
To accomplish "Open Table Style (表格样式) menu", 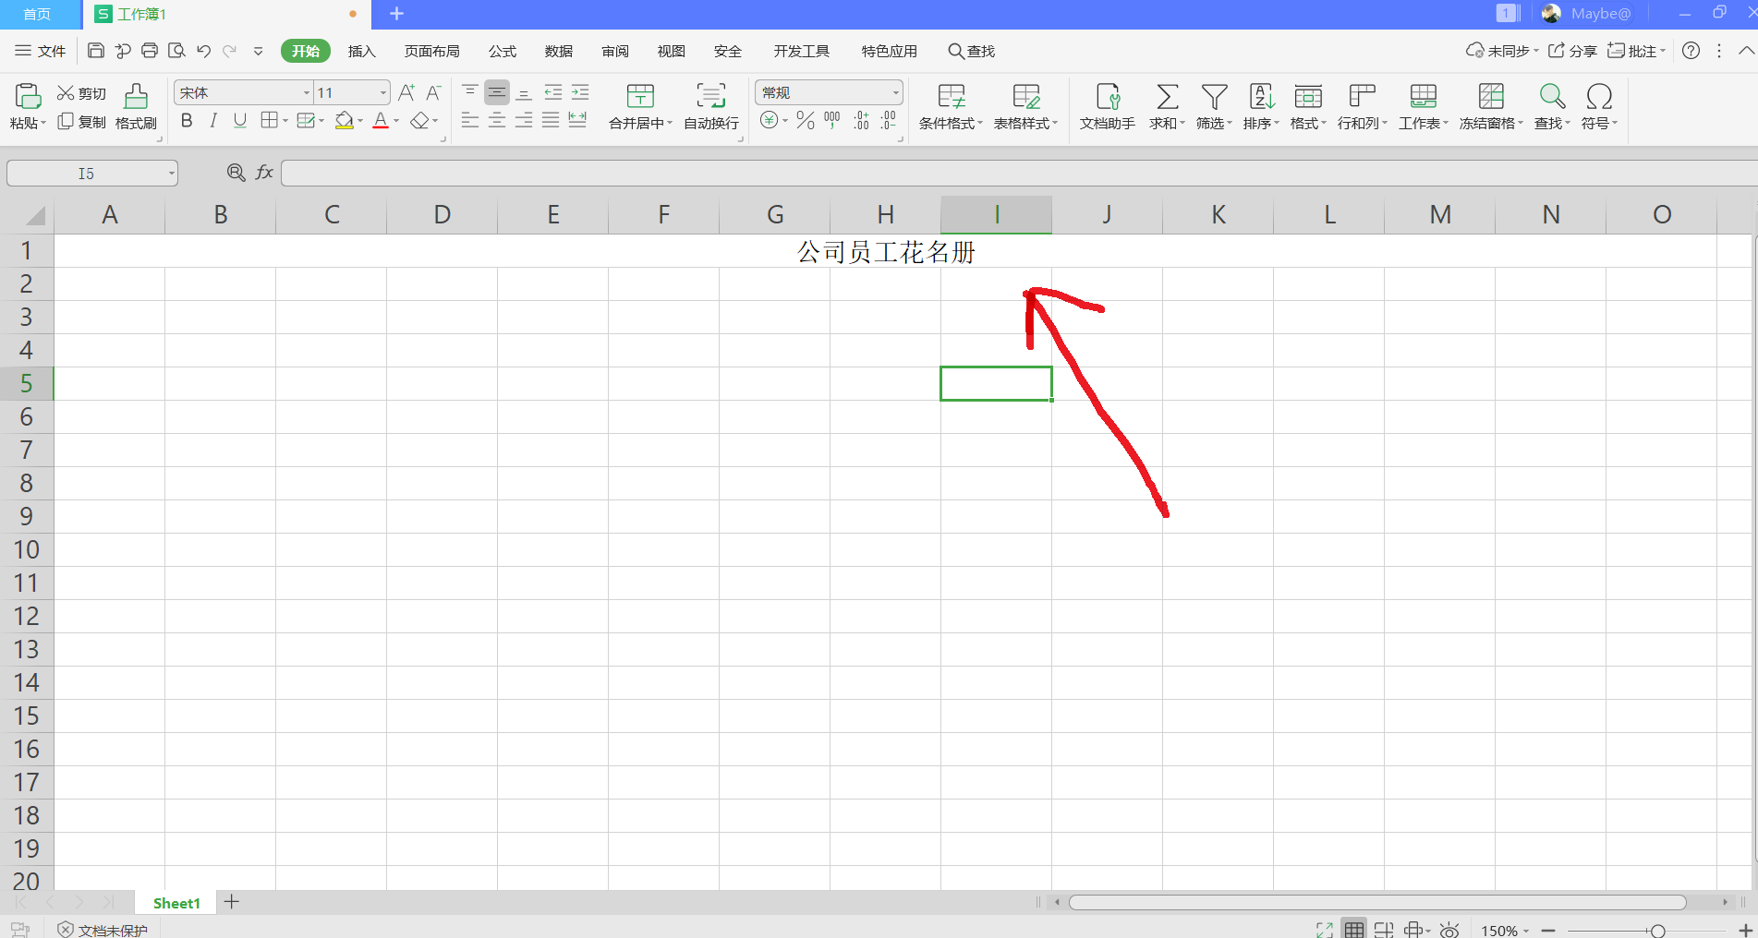I will click(1025, 106).
